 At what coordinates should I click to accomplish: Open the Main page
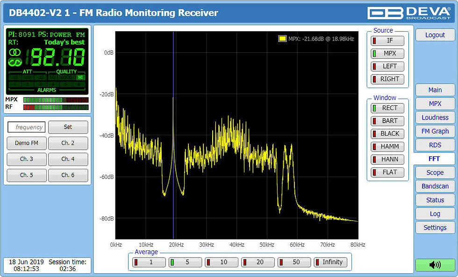click(435, 90)
